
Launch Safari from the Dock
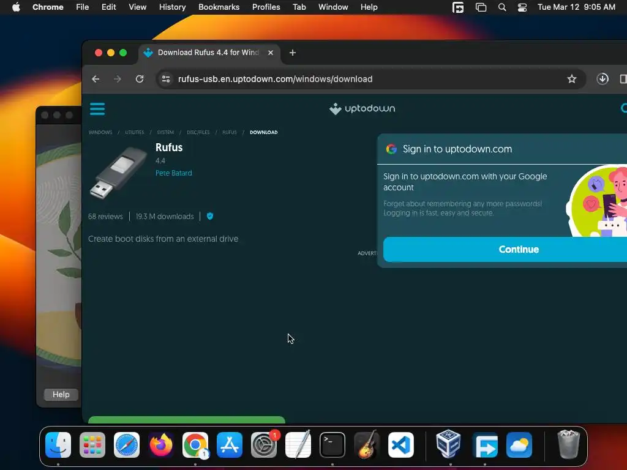point(127,445)
